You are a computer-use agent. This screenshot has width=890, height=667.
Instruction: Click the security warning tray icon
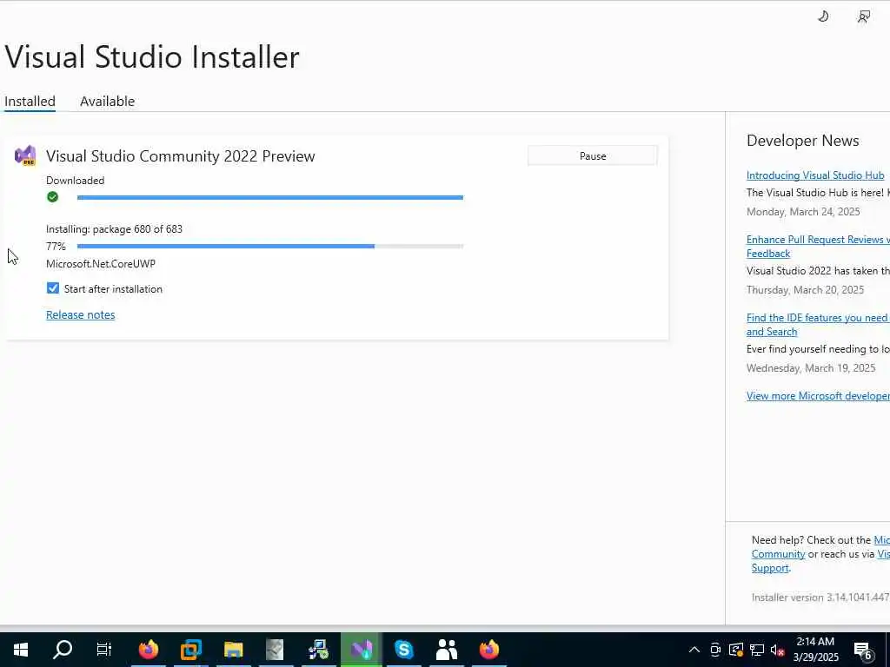click(x=736, y=650)
